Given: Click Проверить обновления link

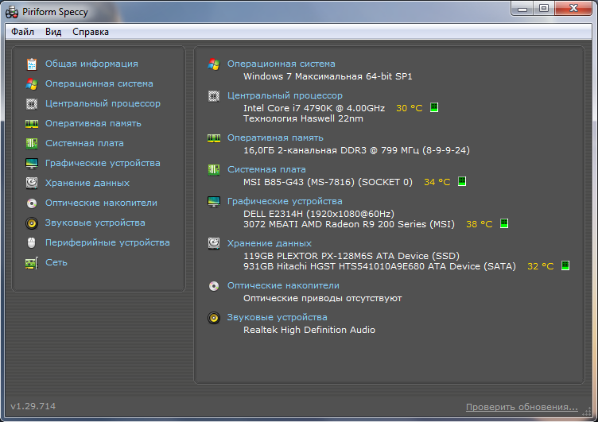Looking at the screenshot, I should pyautogui.click(x=522, y=407).
